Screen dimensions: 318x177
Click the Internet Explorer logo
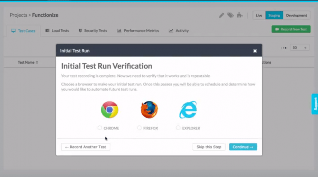[x=188, y=110]
